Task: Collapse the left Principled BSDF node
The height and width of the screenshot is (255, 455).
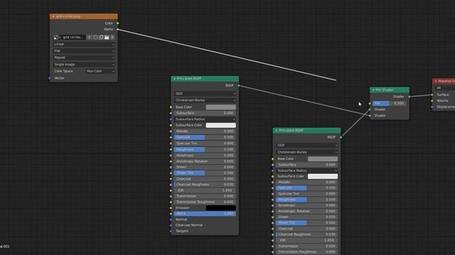Action: pos(174,79)
